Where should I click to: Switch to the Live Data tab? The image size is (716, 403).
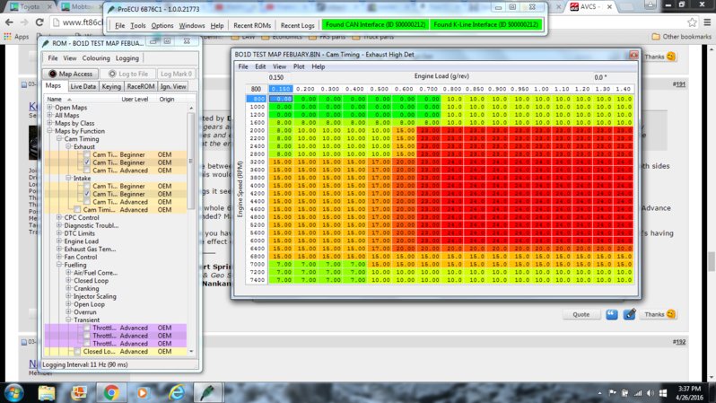[x=83, y=86]
